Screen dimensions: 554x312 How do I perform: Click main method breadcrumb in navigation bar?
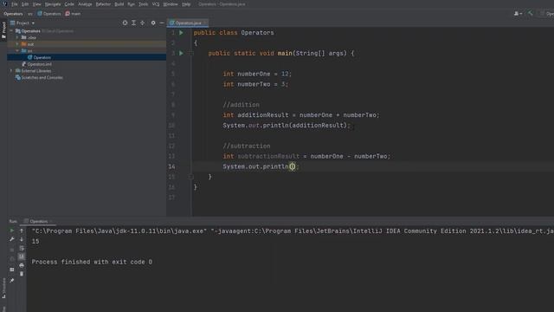[x=73, y=14]
